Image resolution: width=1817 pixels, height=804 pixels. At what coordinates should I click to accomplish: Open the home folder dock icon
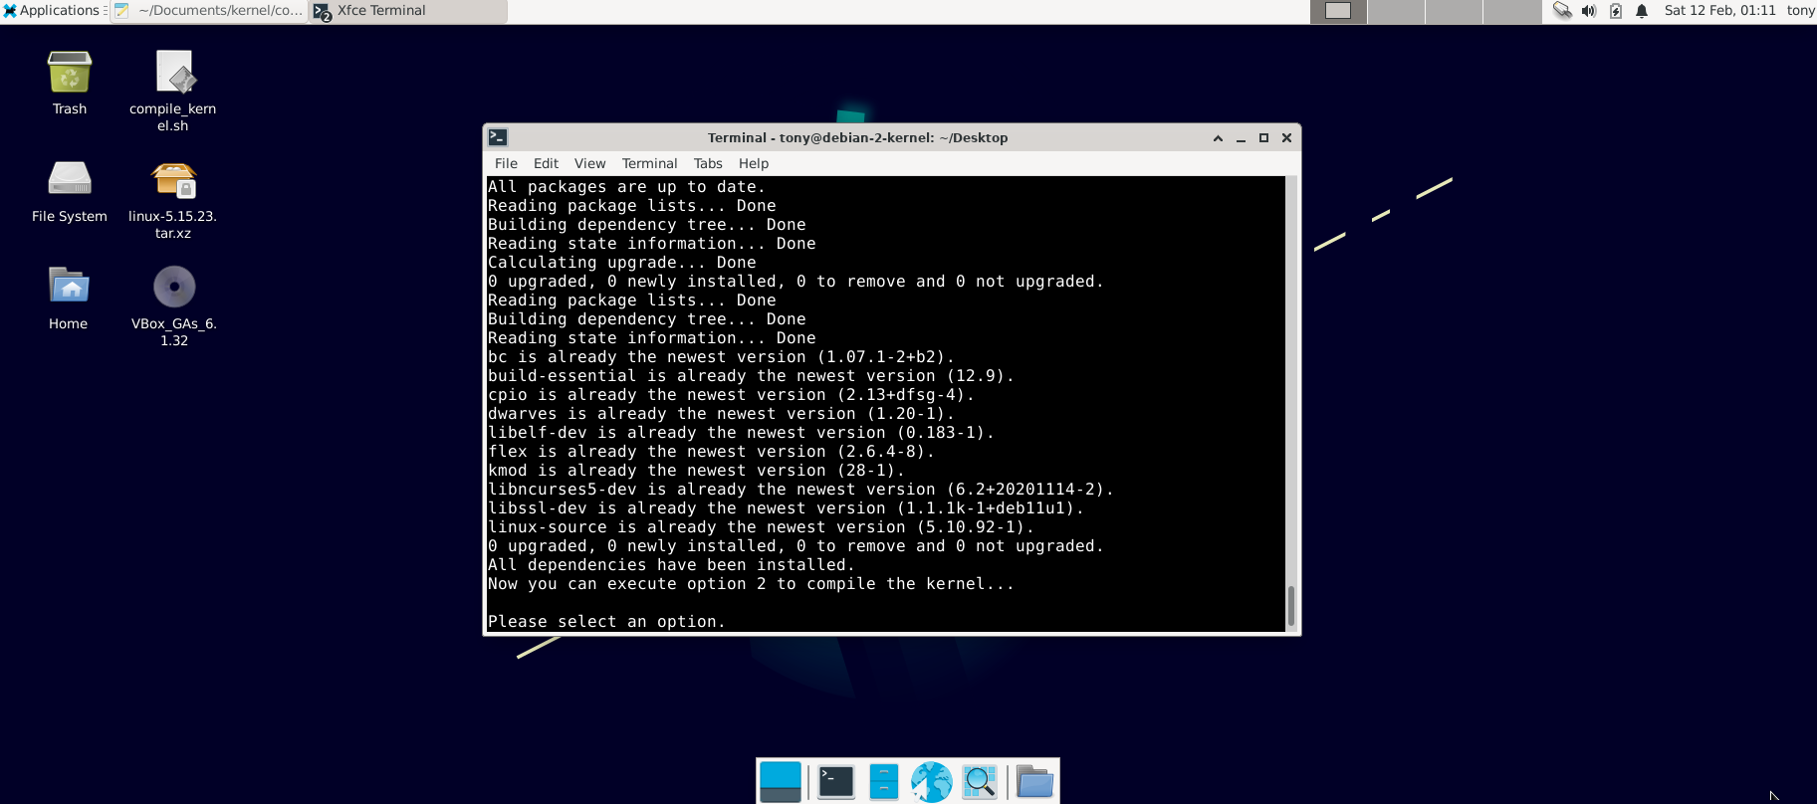pyautogui.click(x=1034, y=781)
